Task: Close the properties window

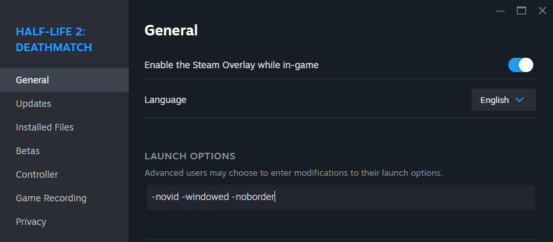Action: click(542, 11)
